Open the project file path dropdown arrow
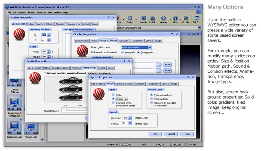 click(199, 28)
